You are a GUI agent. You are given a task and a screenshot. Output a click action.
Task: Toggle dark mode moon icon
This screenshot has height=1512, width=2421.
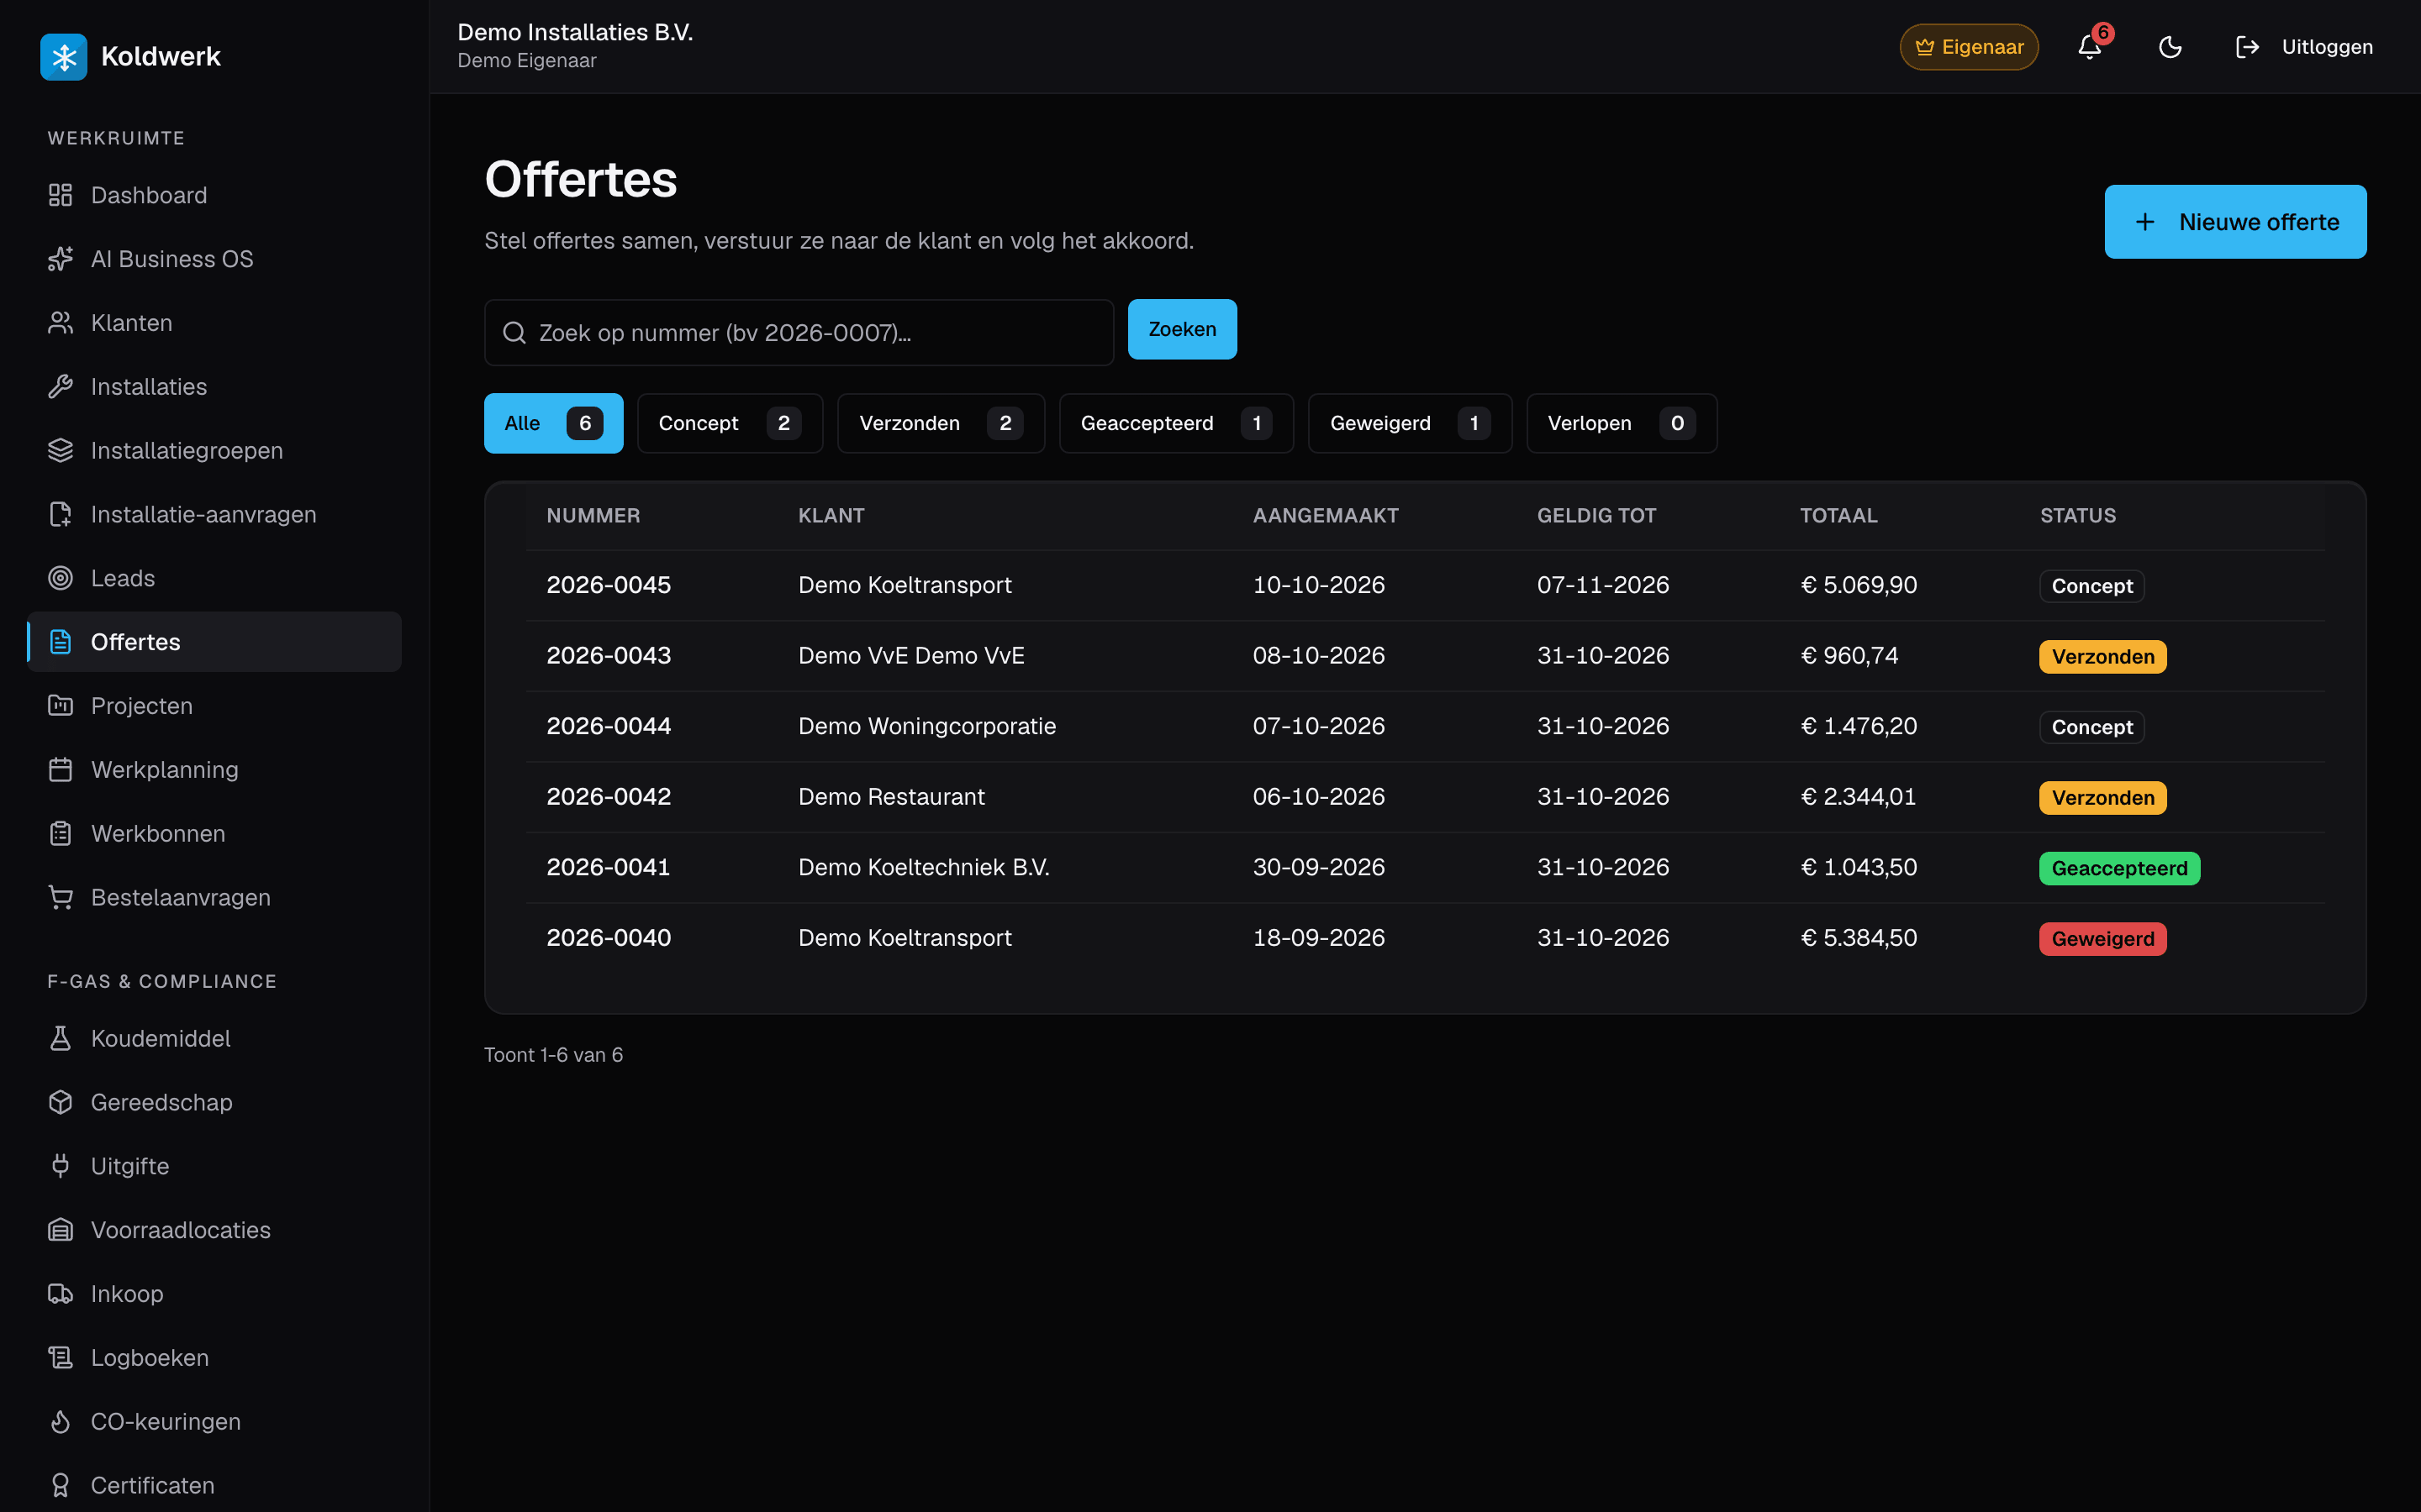(x=2170, y=47)
